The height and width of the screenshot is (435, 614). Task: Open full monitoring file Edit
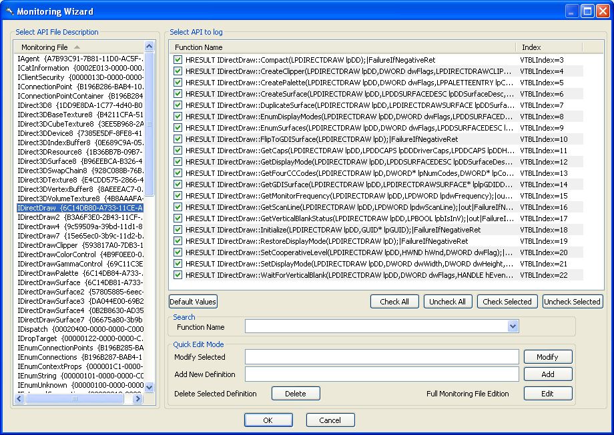pos(548,394)
